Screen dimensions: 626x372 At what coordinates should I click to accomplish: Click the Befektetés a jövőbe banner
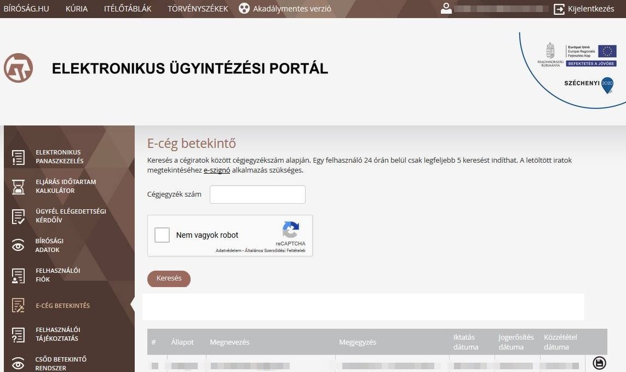591,64
